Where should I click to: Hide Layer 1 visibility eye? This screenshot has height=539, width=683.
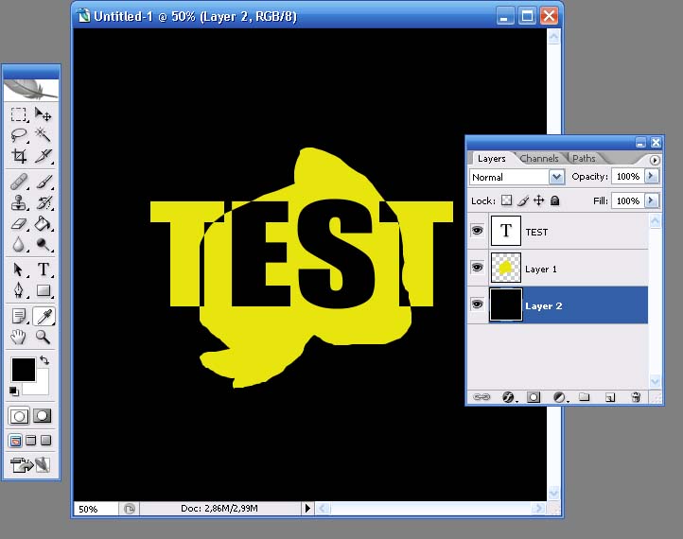click(x=478, y=267)
